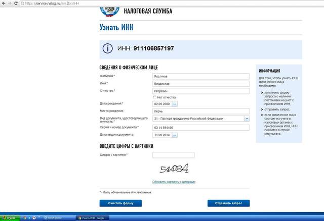This screenshot has height=221, width=324.
Task: Click the refresh captcha picture link
Action: (174, 182)
